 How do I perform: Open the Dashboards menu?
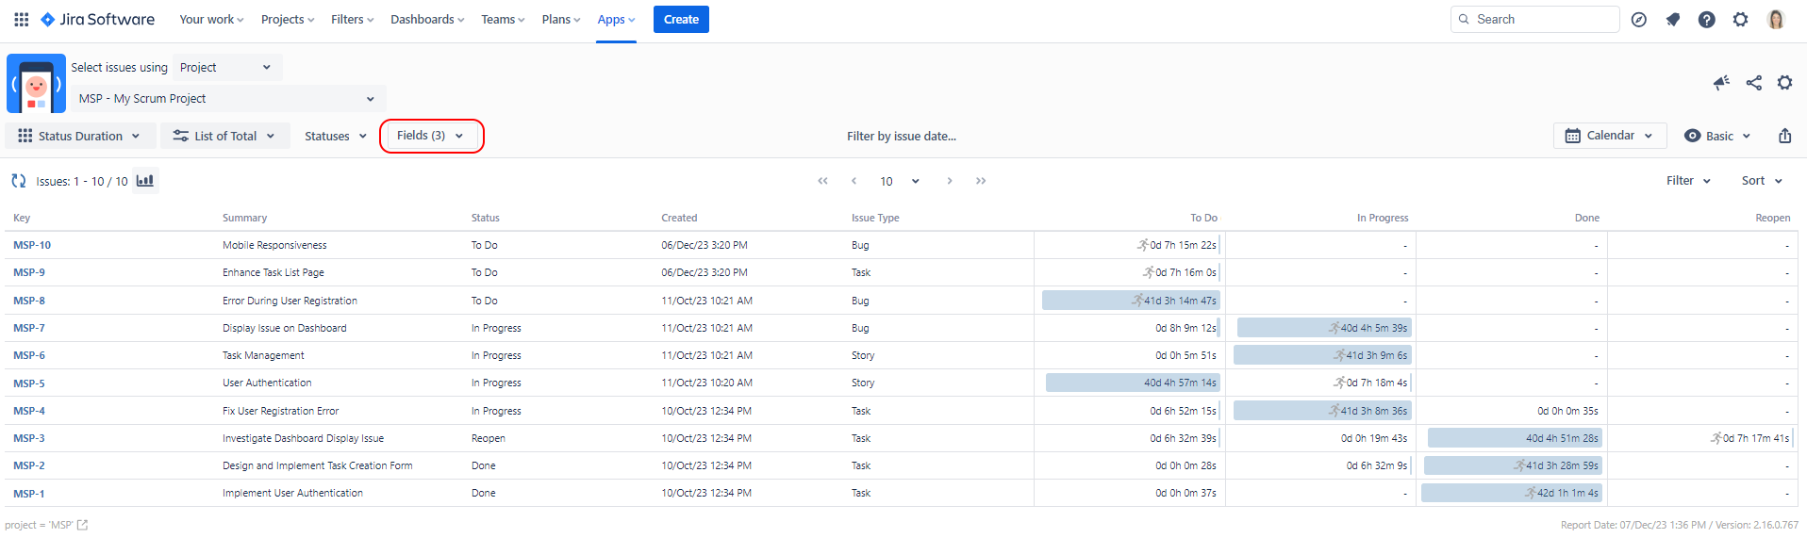[427, 19]
